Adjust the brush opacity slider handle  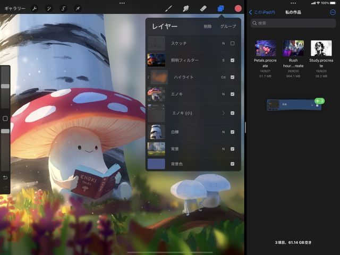(x=5, y=131)
